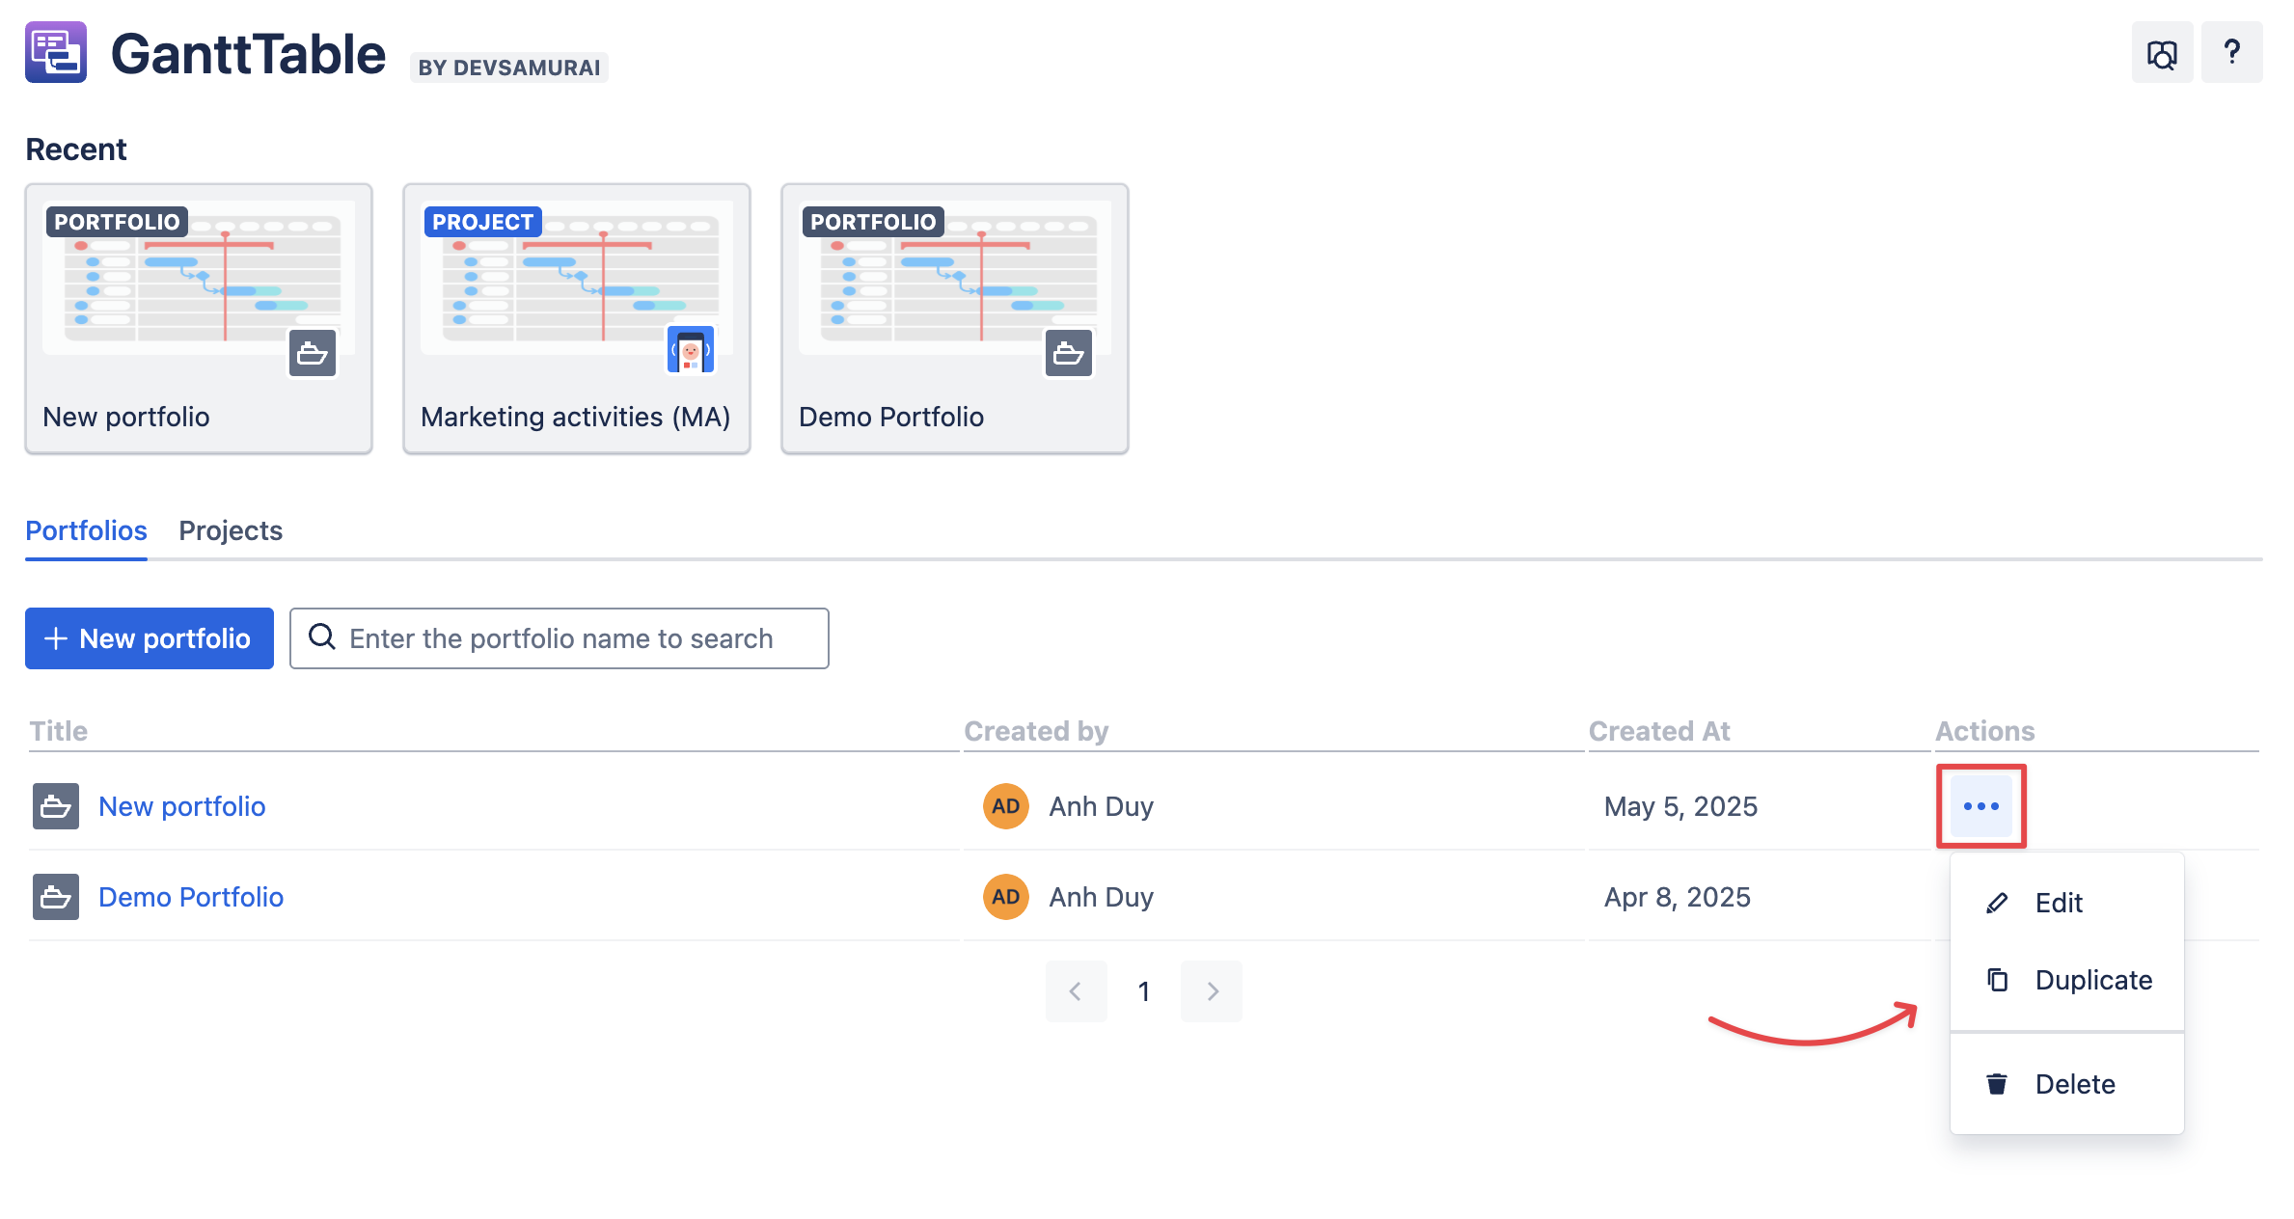Click portfolio icon beside New portfolio row
The image size is (2294, 1219).
click(56, 806)
